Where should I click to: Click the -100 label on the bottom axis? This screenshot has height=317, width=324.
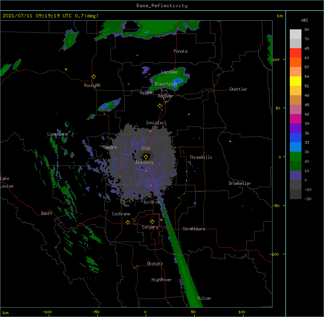47,312
